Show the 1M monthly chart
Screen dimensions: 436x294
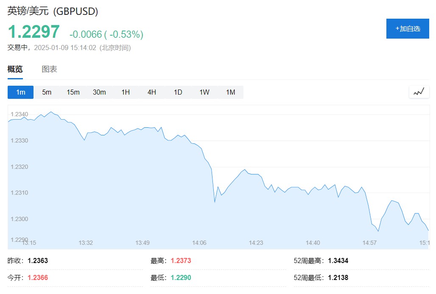(230, 92)
